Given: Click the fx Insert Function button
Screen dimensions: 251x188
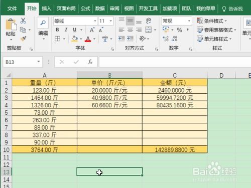Looking at the screenshot, I should pyautogui.click(x=90, y=62).
